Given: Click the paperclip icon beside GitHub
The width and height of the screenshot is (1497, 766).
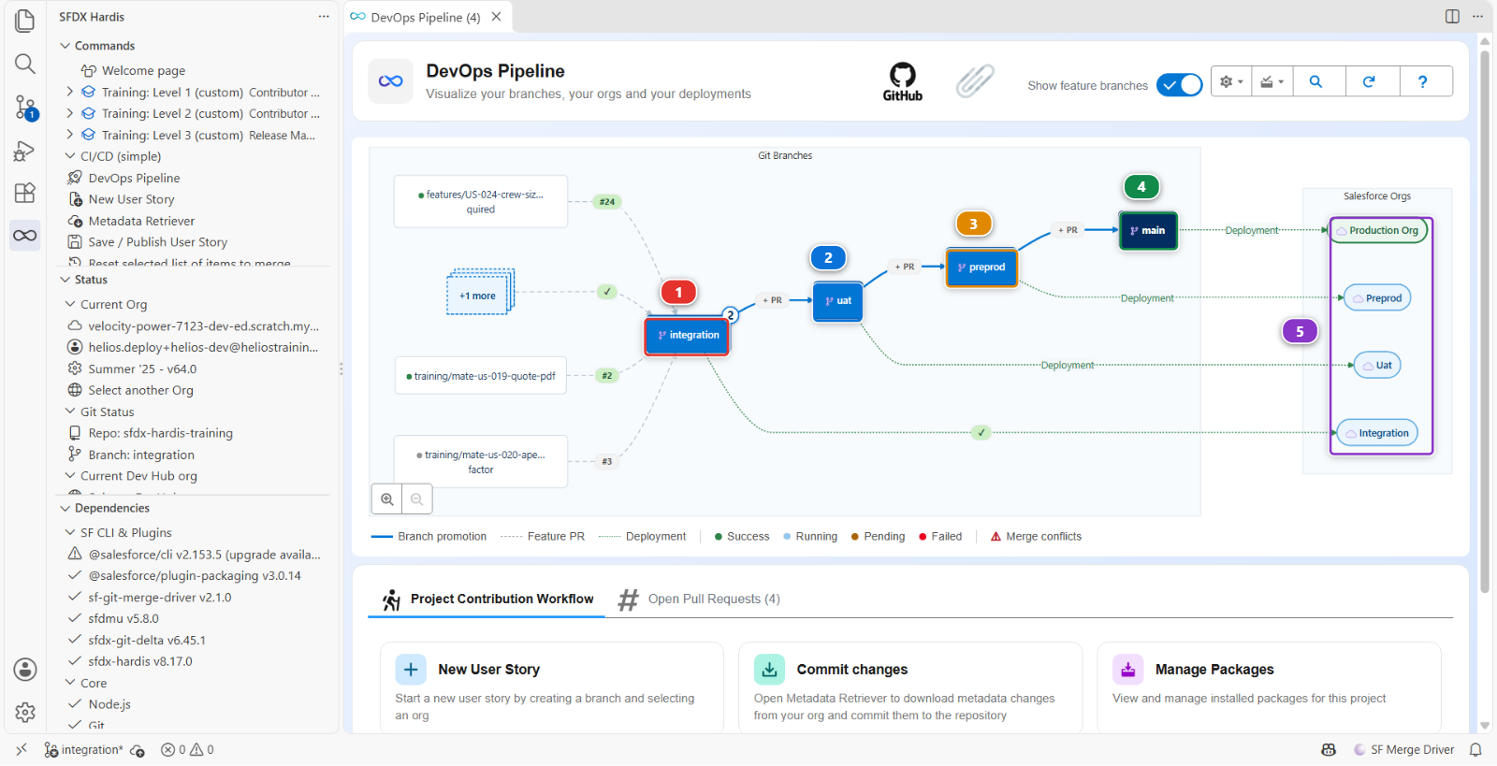Looking at the screenshot, I should 975,81.
